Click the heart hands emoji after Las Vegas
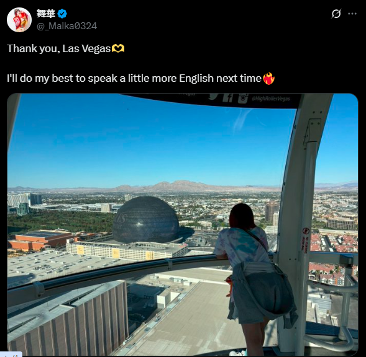 tap(118, 48)
